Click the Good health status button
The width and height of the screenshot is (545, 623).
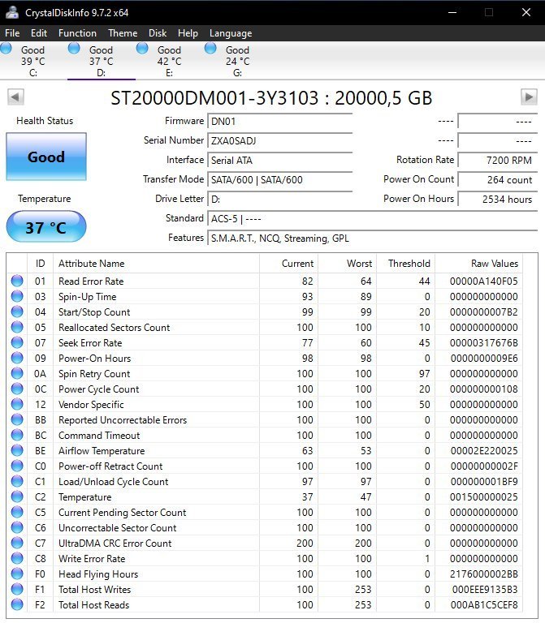click(x=45, y=157)
